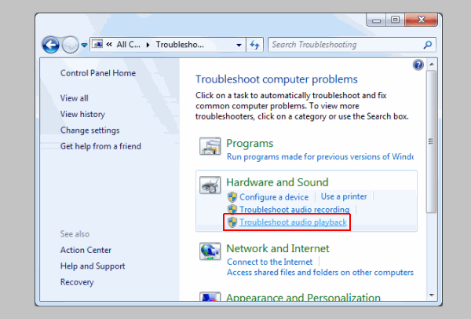Open the recent pages dropdown arrow
Image resolution: width=471 pixels, height=319 pixels.
coord(84,46)
